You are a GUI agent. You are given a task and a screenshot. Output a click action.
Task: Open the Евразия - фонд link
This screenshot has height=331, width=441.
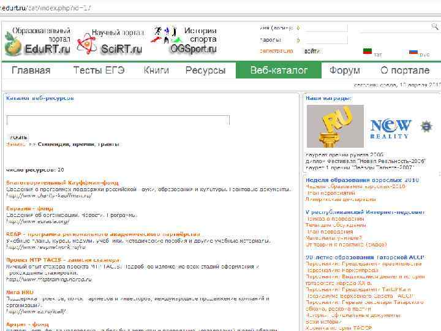(29, 208)
